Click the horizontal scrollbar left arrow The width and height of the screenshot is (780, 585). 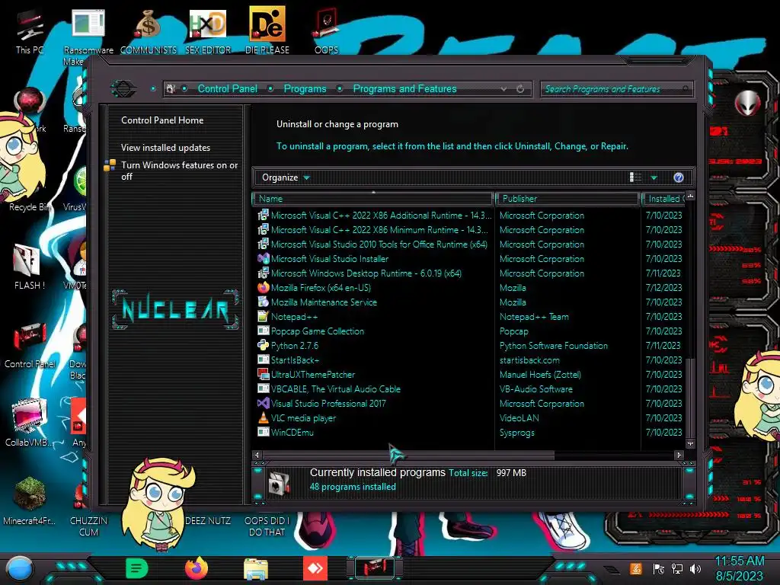[257, 455]
